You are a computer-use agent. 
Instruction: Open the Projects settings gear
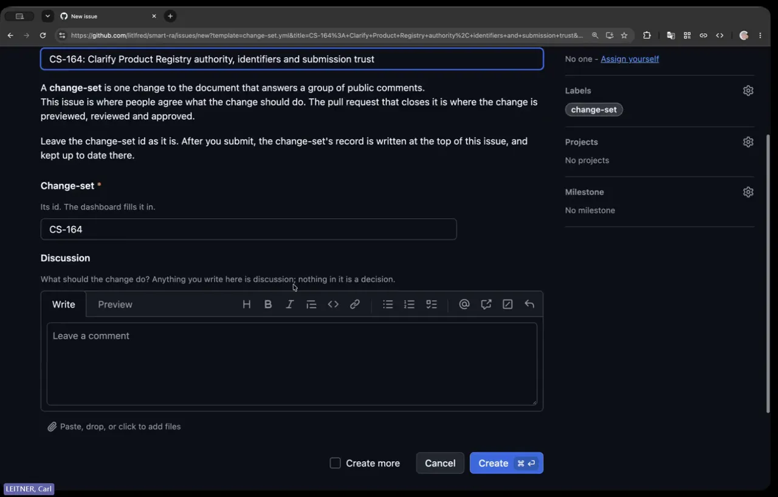(x=748, y=142)
